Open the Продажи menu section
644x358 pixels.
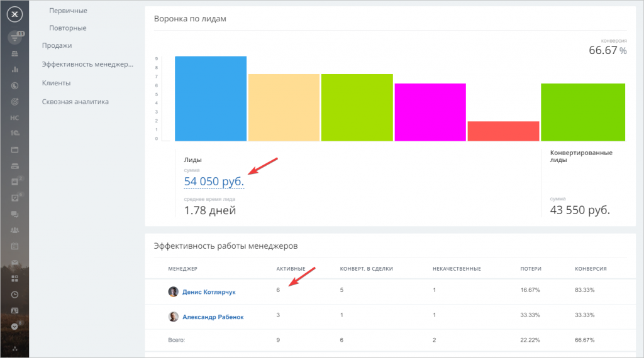(x=57, y=45)
